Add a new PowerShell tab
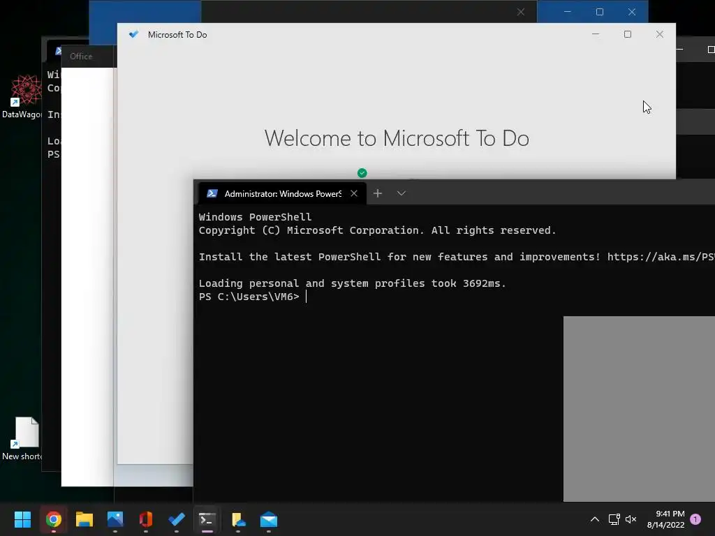Screen dimensions: 715x536 click(378, 193)
